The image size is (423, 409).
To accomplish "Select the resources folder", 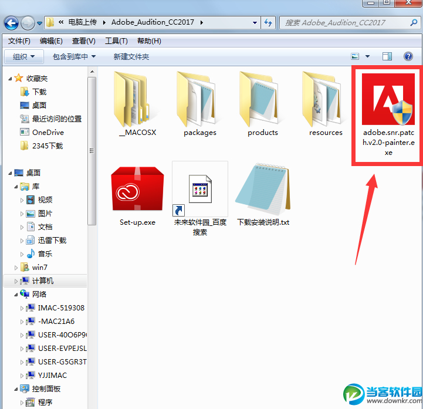I will pos(326,104).
